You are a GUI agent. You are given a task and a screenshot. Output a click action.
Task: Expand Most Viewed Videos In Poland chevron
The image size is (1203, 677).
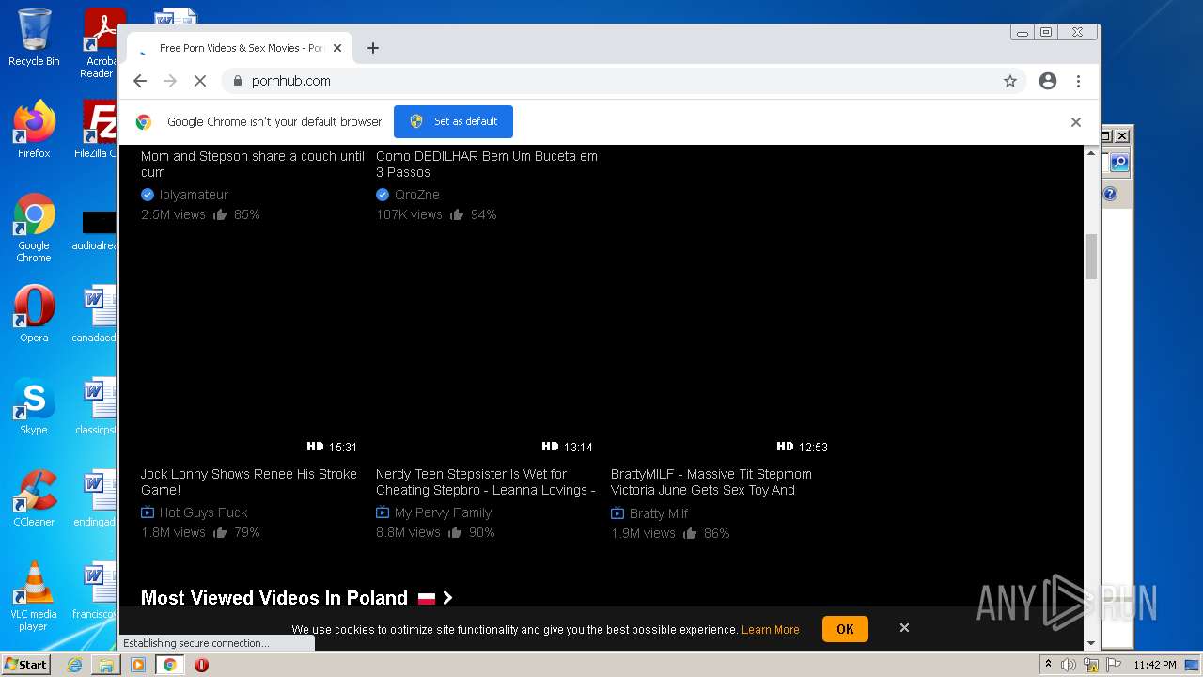(447, 598)
